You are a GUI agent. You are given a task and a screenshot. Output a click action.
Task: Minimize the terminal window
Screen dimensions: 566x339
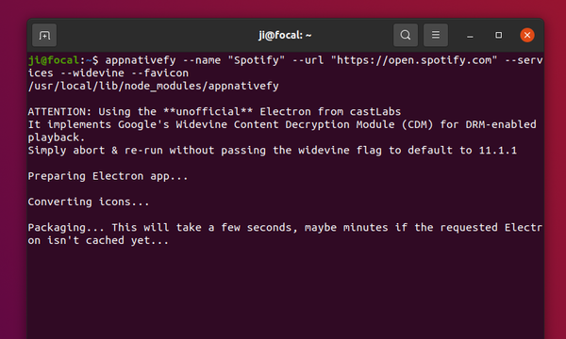(x=470, y=35)
